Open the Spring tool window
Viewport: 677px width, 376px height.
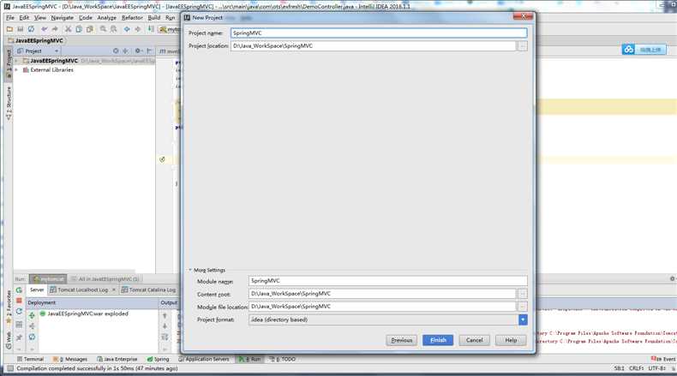[x=158, y=359]
